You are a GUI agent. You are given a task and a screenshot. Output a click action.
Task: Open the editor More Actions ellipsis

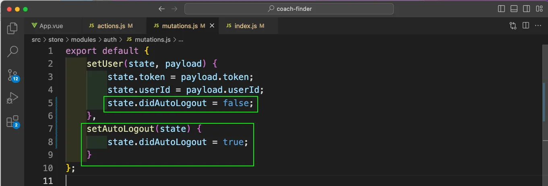(x=538, y=26)
